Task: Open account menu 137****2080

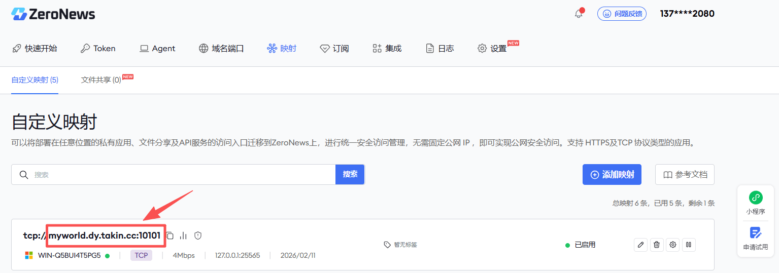Action: (x=687, y=14)
